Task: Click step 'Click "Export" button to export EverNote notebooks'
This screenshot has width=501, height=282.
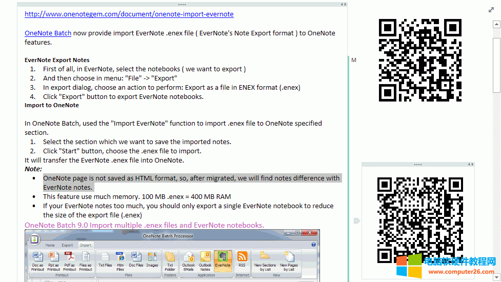Action: coord(124,97)
